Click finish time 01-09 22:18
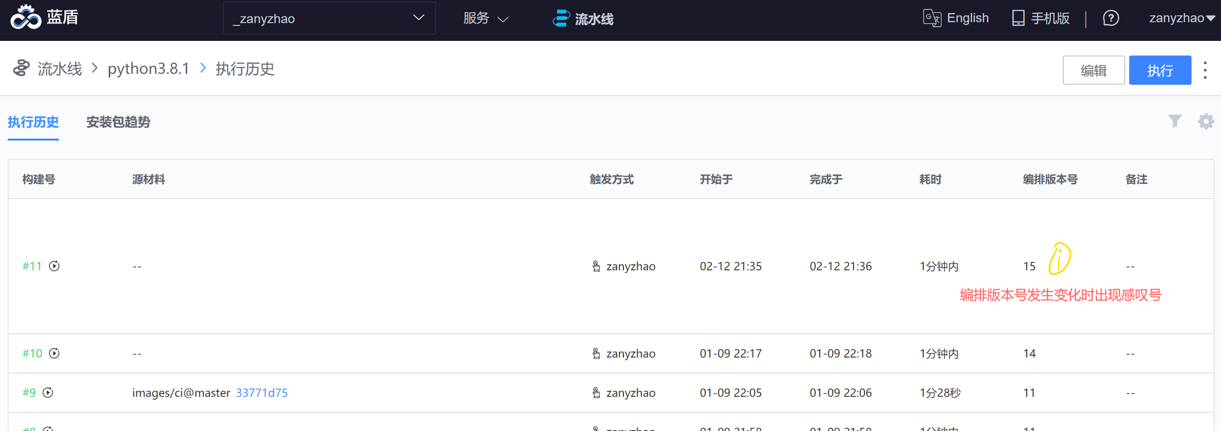This screenshot has width=1221, height=431. coord(841,353)
